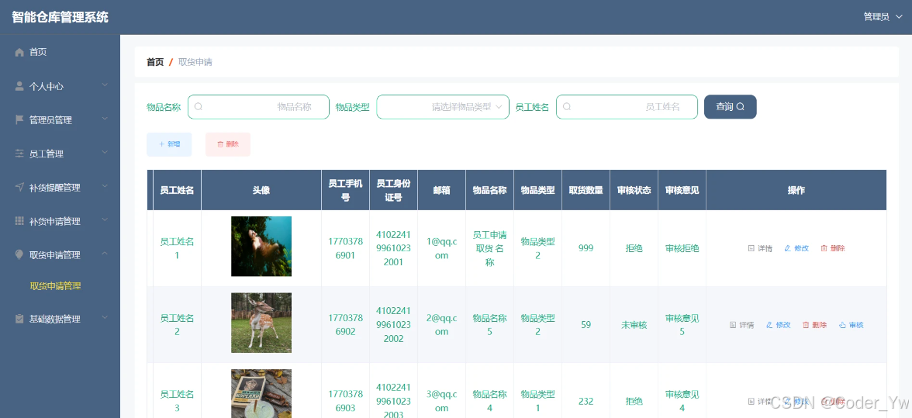Screen dimensions: 912x418
Task: Click the 2@qq.com email cell
Action: click(x=441, y=325)
